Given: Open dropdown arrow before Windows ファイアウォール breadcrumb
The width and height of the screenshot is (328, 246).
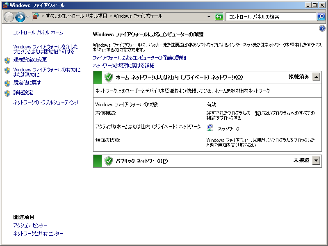Looking at the screenshot, I should (x=111, y=16).
